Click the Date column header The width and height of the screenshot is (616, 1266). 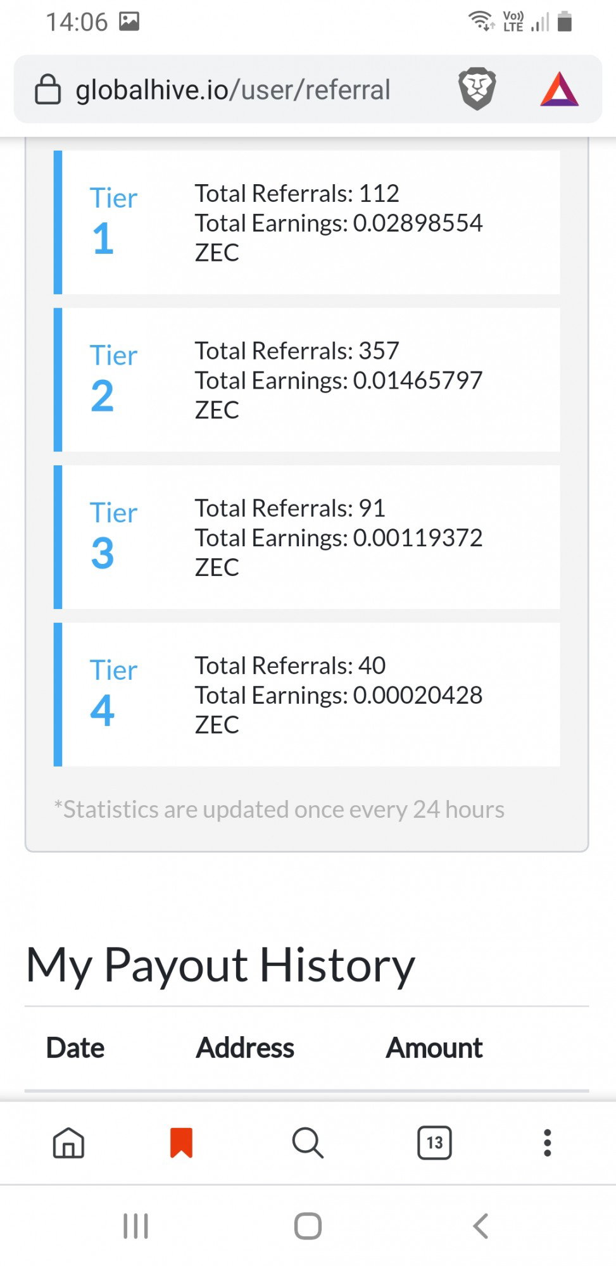[75, 1048]
